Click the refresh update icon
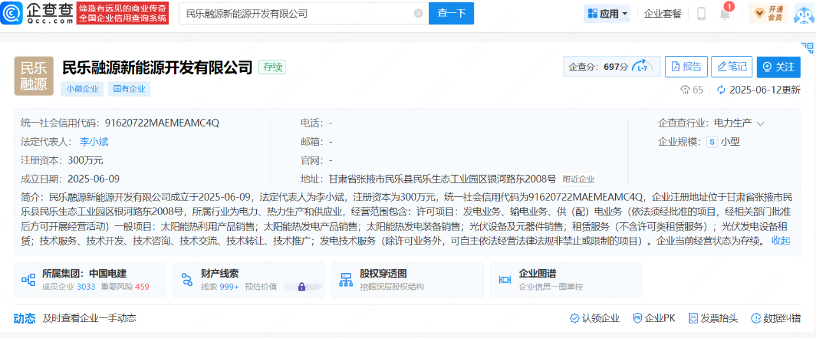This screenshot has width=816, height=338. tap(721, 90)
